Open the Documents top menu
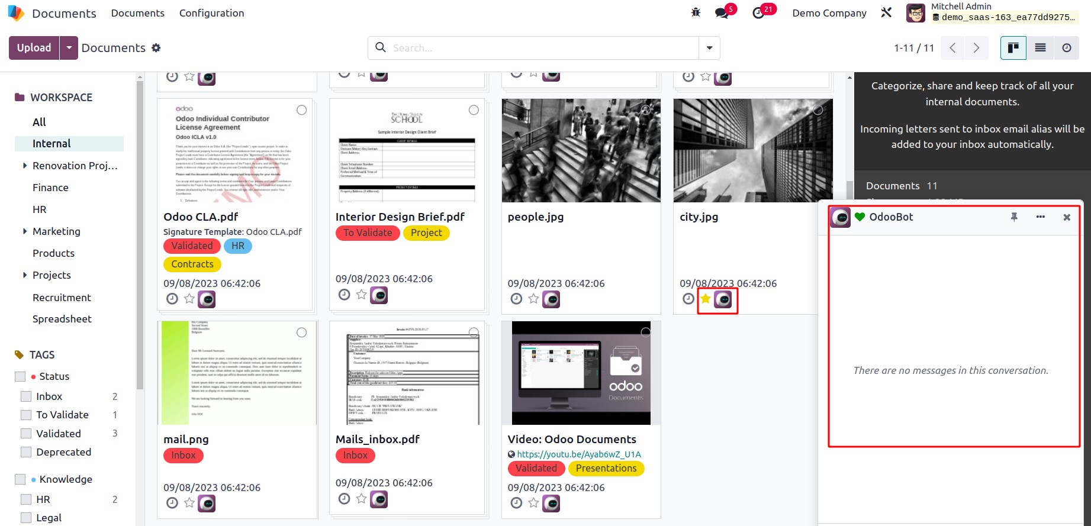 (138, 13)
